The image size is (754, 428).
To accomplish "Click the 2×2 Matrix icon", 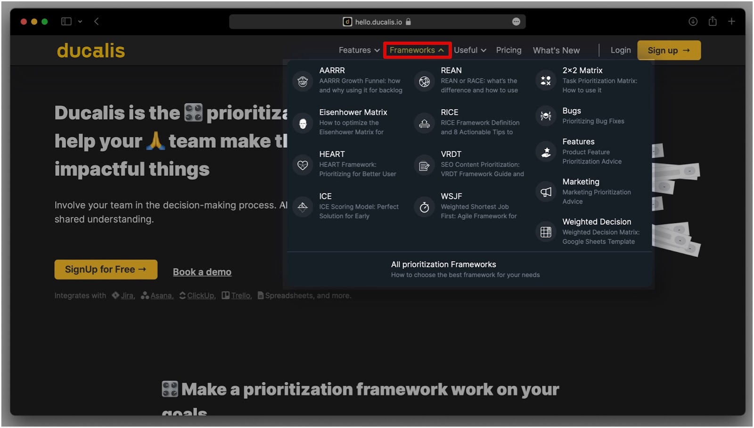I will [x=546, y=80].
